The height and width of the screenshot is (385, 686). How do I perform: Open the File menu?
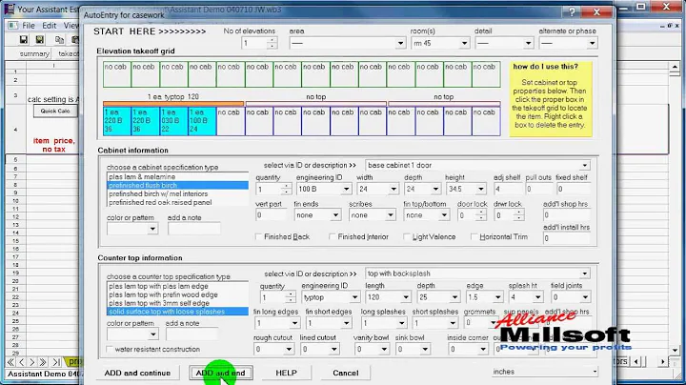point(29,26)
